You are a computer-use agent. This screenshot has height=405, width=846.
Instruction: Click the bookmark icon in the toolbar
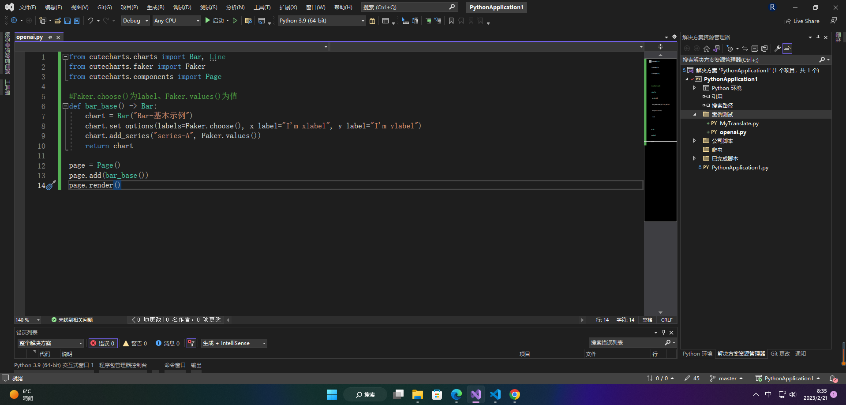451,21
